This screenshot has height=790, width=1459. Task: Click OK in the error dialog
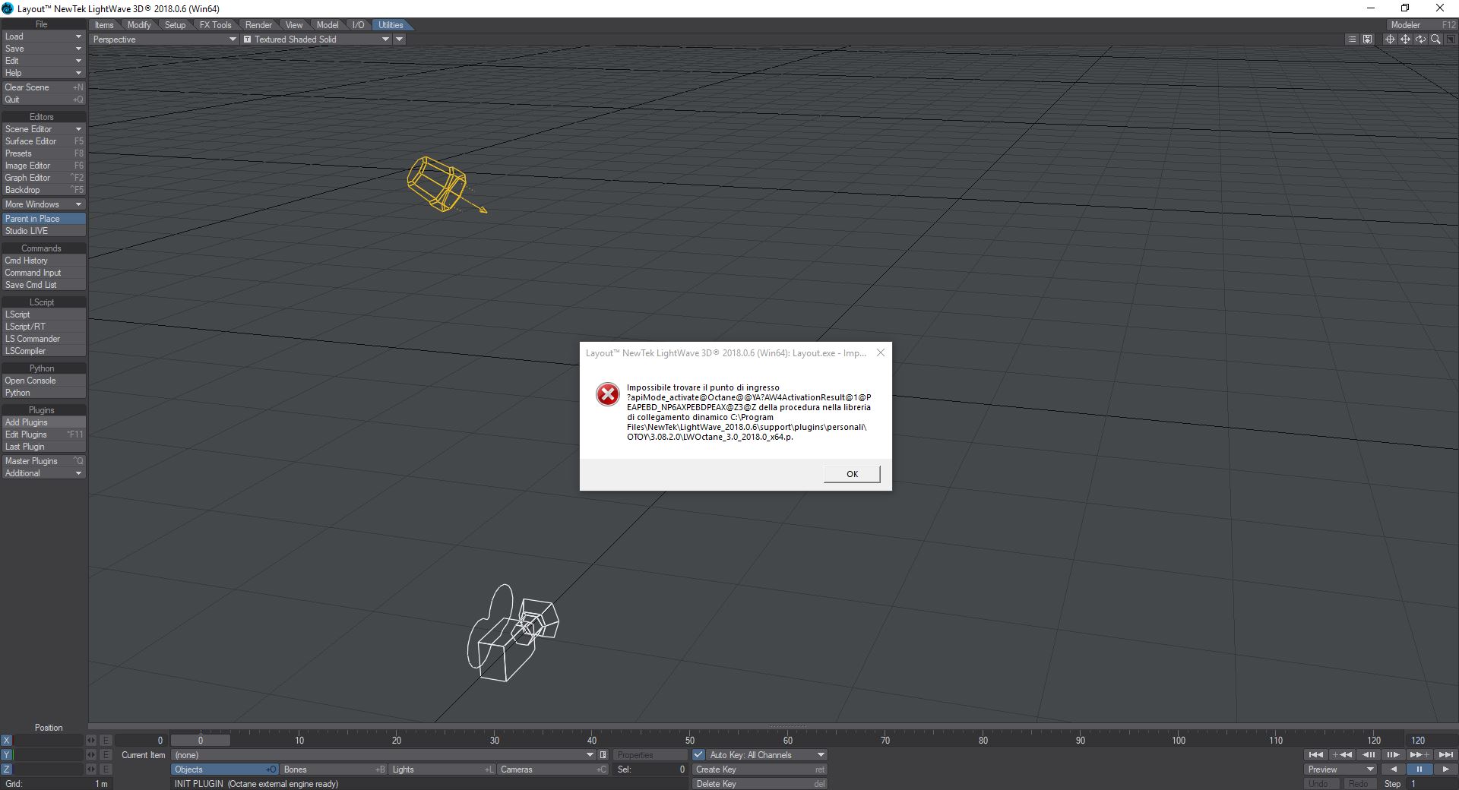coord(852,474)
